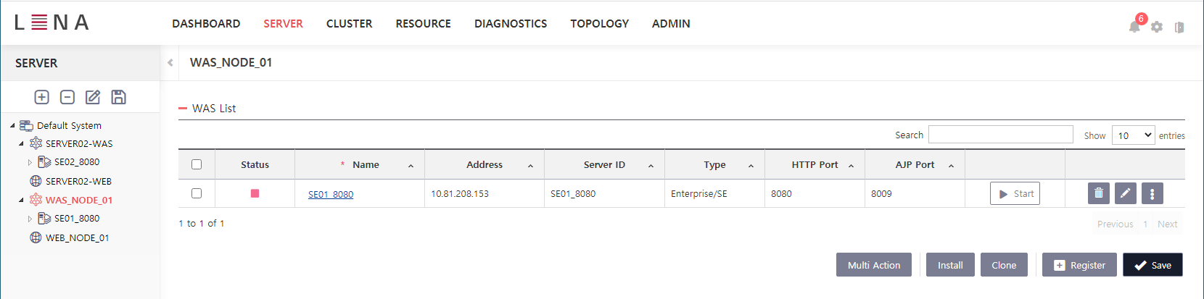Open the SE01_8080 name link
The image size is (1204, 299).
click(331, 194)
